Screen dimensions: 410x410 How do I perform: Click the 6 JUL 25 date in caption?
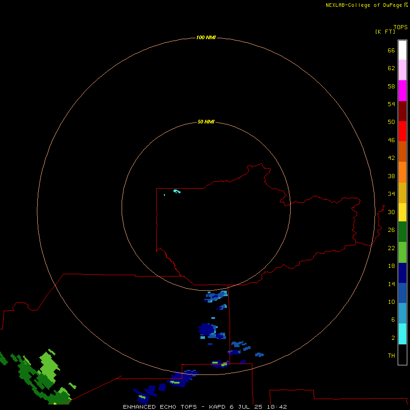click(x=246, y=407)
